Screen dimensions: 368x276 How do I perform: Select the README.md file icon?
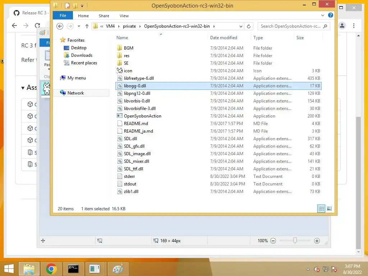(x=120, y=124)
